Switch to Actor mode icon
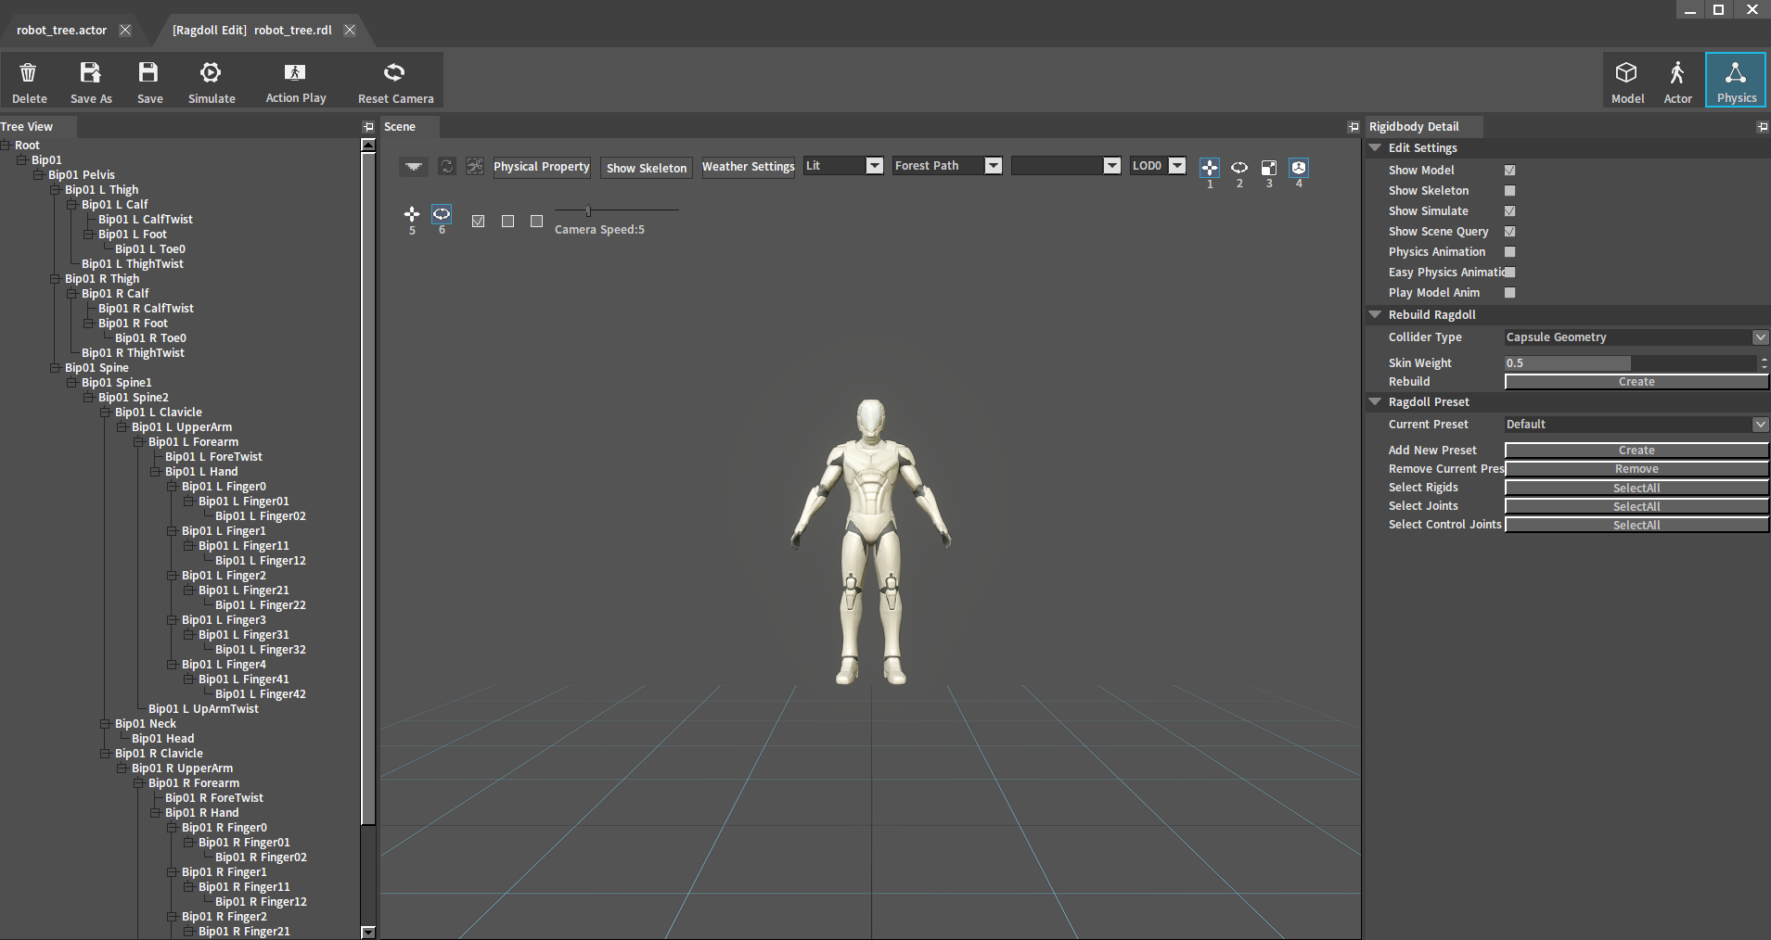 1676,73
